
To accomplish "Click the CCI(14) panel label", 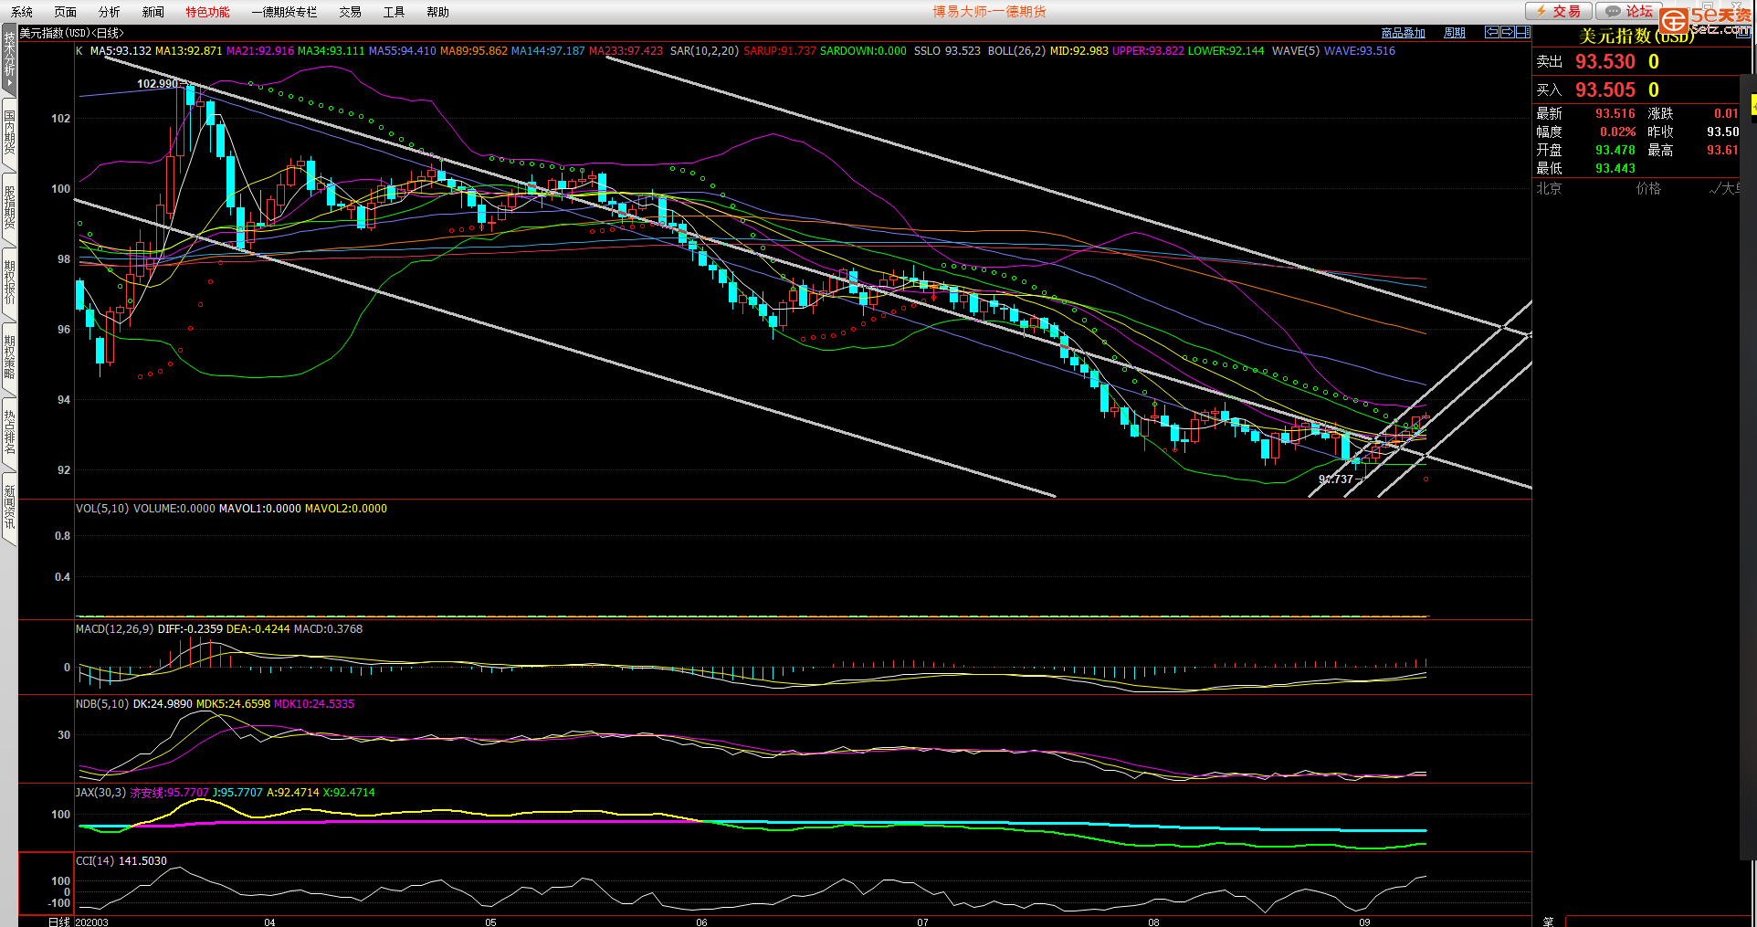I will click(95, 861).
